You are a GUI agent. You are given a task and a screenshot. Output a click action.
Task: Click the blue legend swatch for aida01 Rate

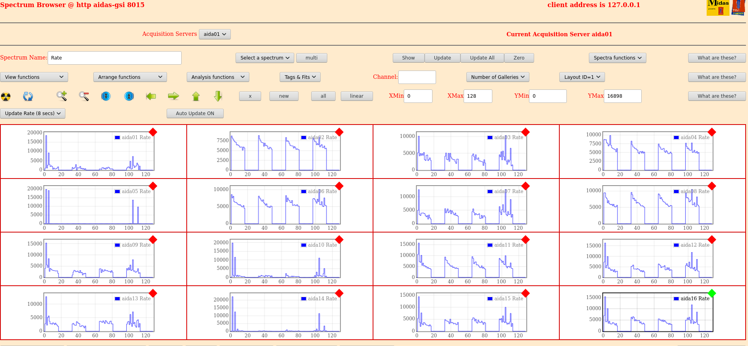pos(117,138)
